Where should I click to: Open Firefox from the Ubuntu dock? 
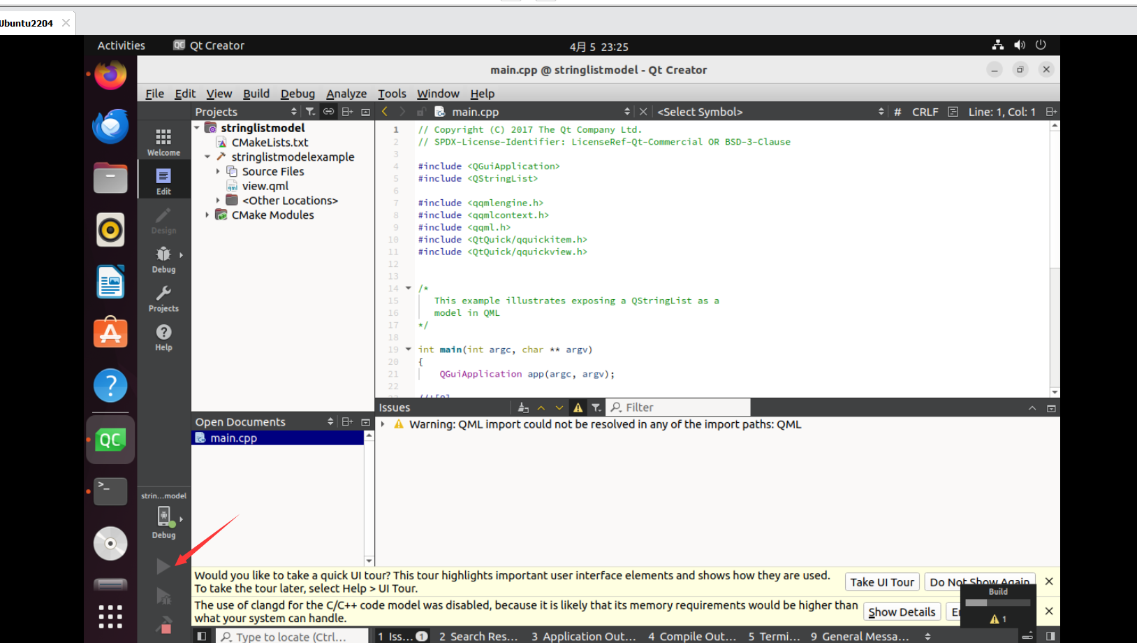tap(110, 74)
